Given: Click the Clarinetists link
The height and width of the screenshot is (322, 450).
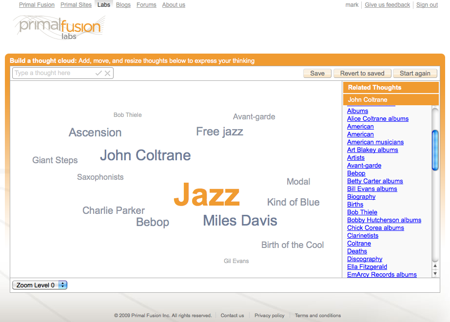Looking at the screenshot, I should pos(363,236).
